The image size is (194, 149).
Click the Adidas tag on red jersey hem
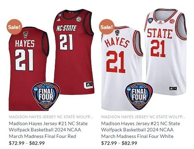(x=88, y=85)
